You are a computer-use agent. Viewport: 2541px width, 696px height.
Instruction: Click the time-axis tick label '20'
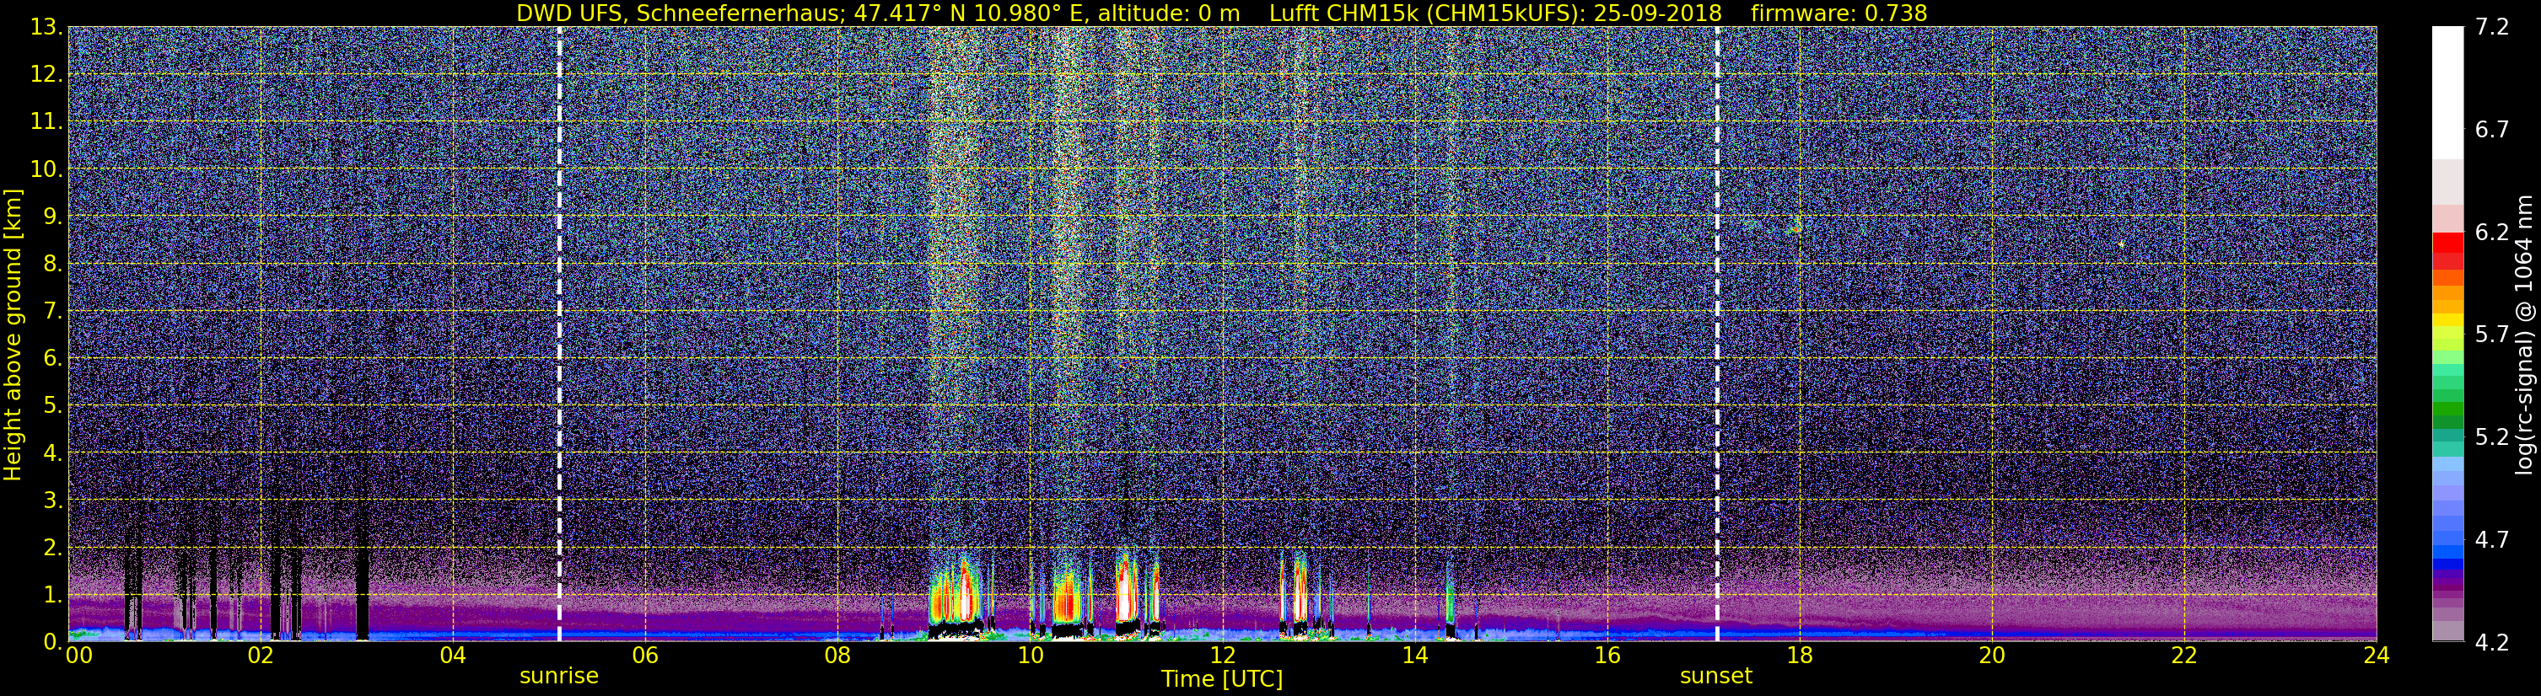[1992, 656]
